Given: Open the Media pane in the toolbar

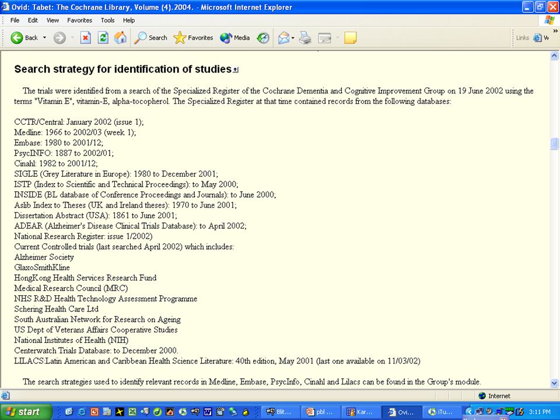Looking at the screenshot, I should (235, 37).
